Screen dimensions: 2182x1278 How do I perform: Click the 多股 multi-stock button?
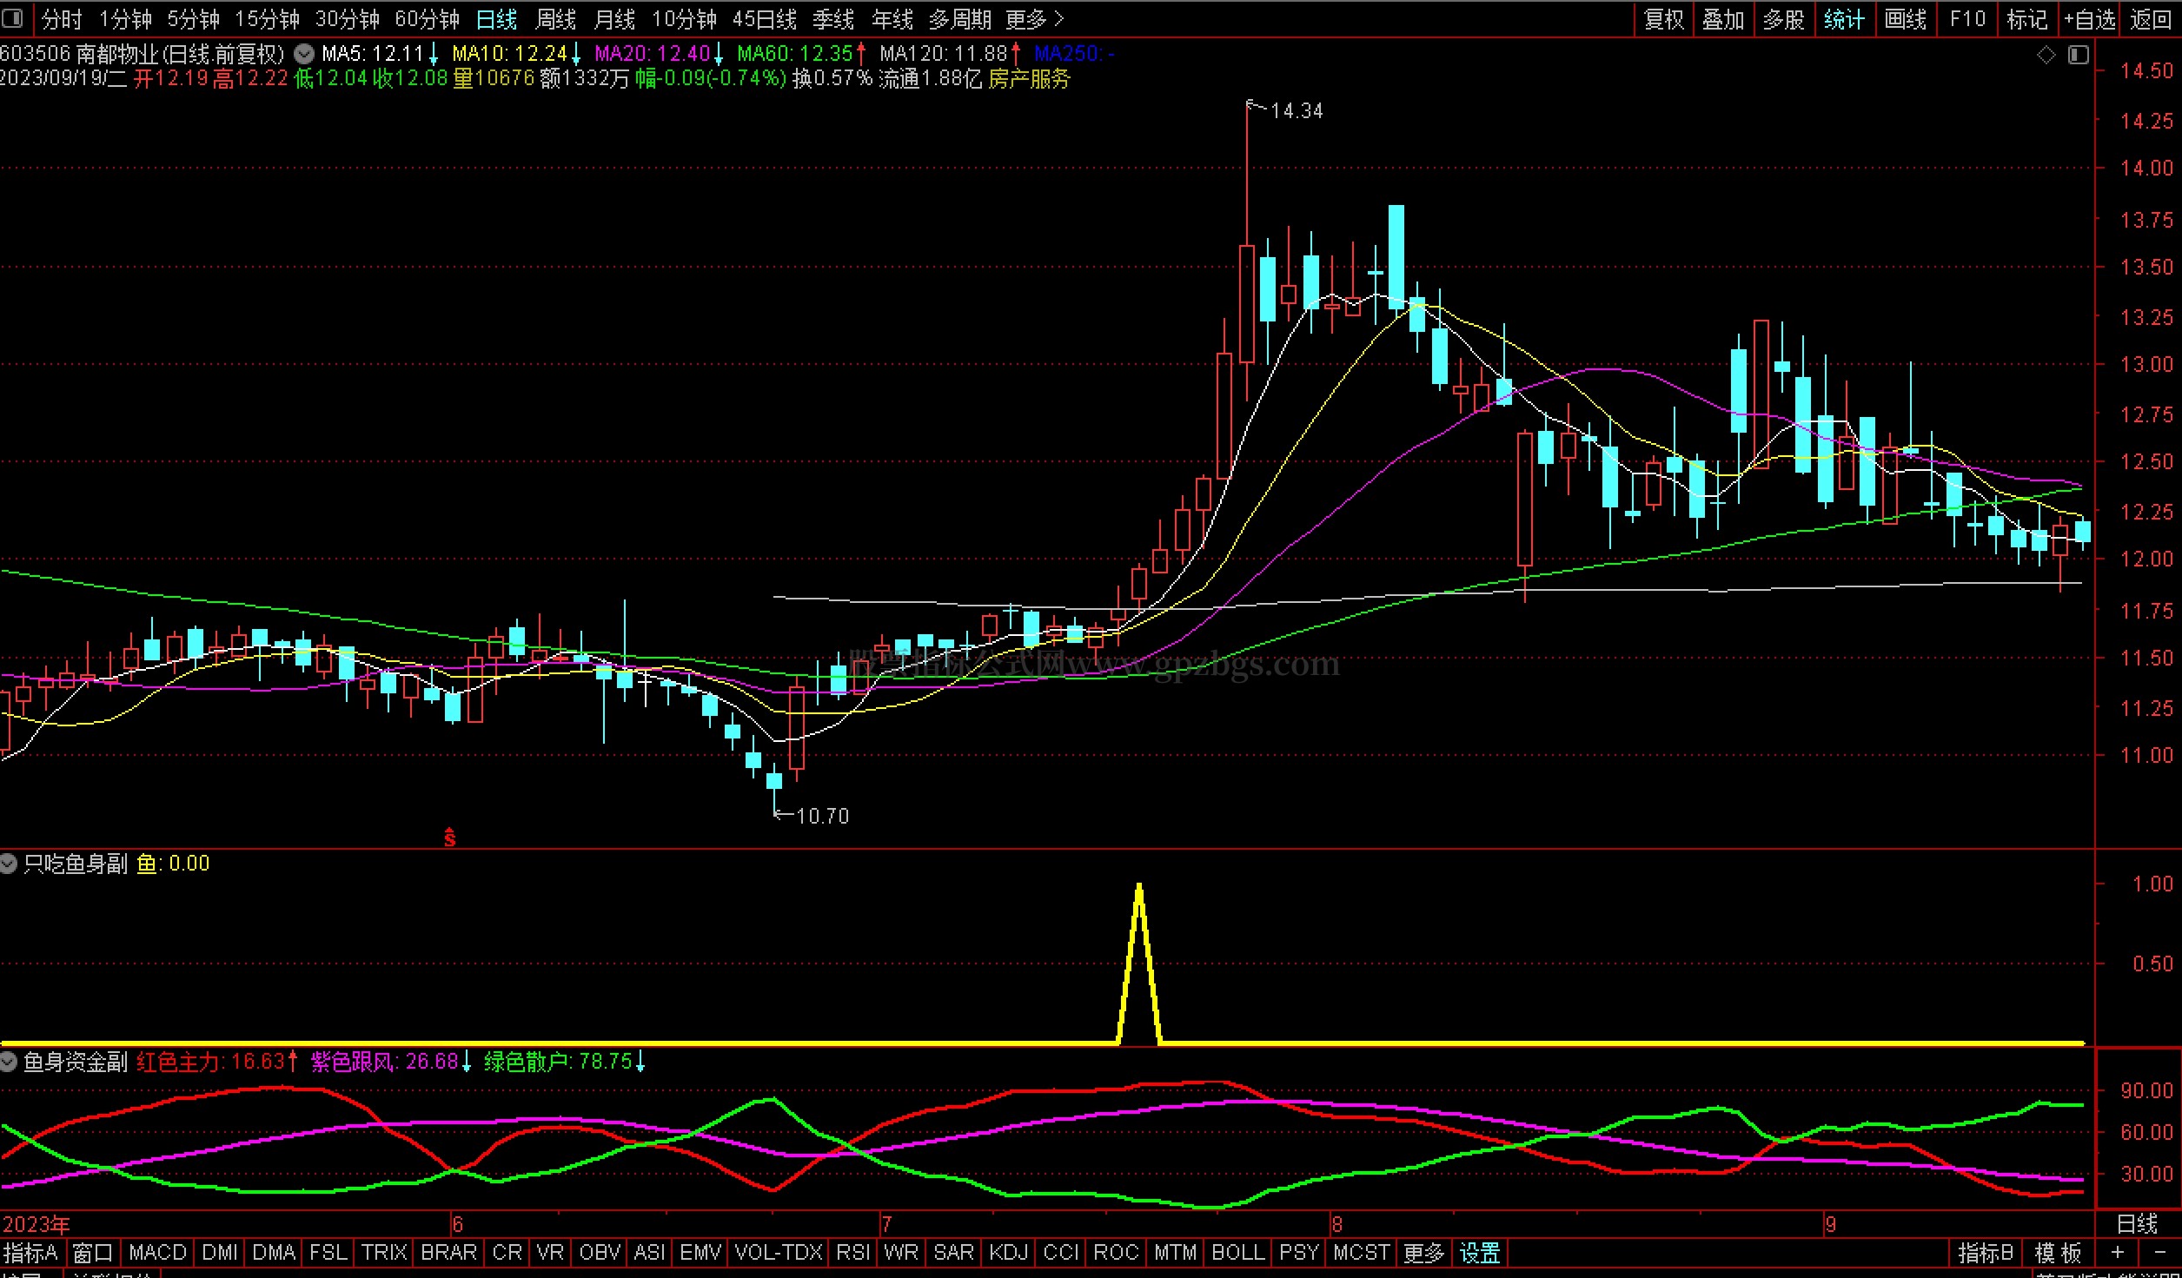coord(1783,19)
